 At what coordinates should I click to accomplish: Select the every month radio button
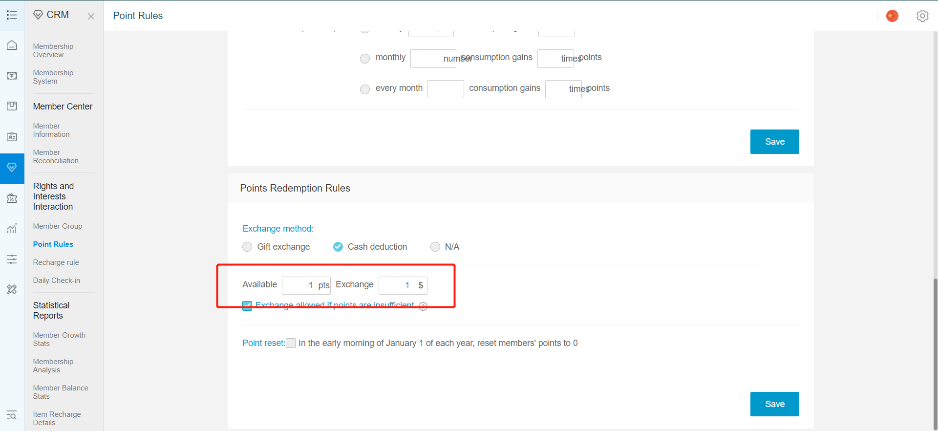pos(365,89)
